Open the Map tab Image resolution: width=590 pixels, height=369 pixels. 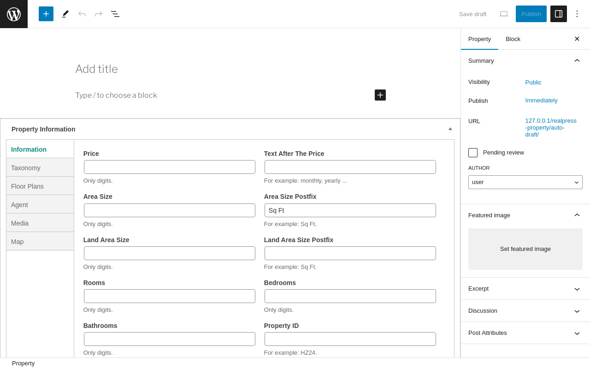point(40,241)
